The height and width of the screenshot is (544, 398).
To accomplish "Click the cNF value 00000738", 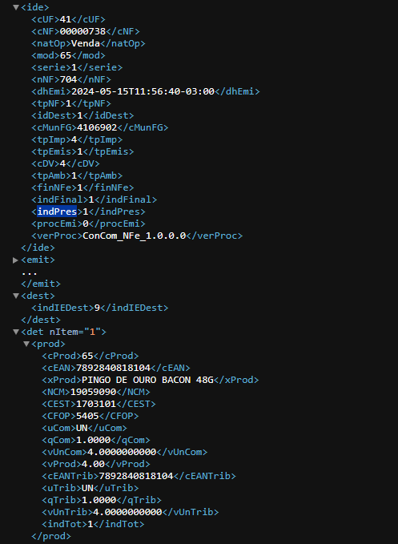I will (82, 31).
